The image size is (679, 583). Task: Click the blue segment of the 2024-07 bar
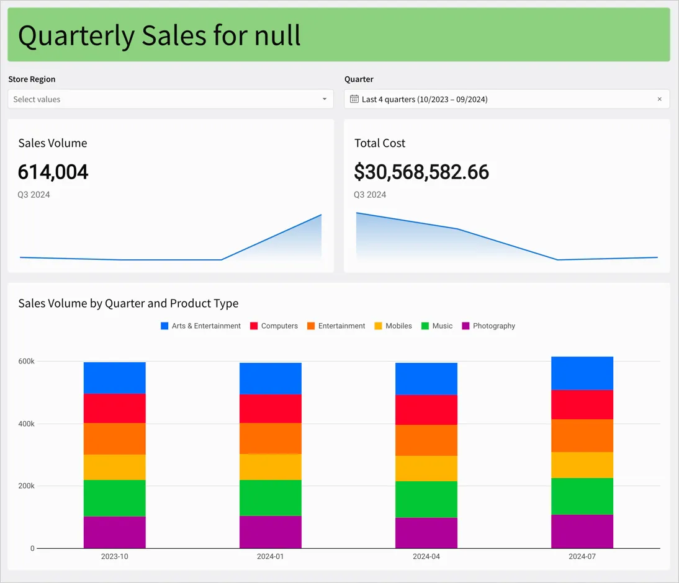(x=582, y=373)
